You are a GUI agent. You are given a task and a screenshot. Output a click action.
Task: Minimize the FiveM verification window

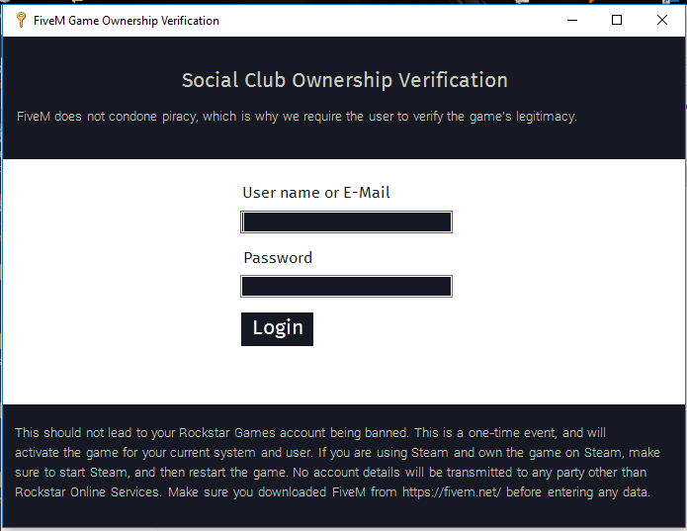click(572, 20)
